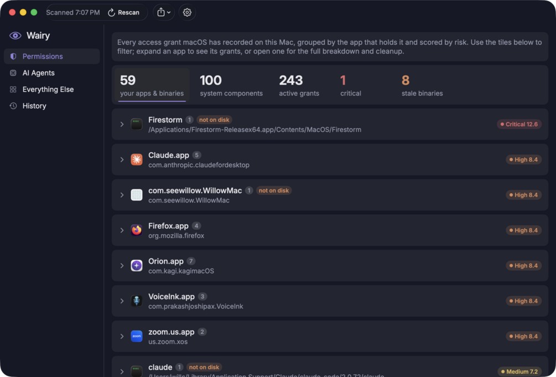Open settings with the gear icon

pos(187,12)
